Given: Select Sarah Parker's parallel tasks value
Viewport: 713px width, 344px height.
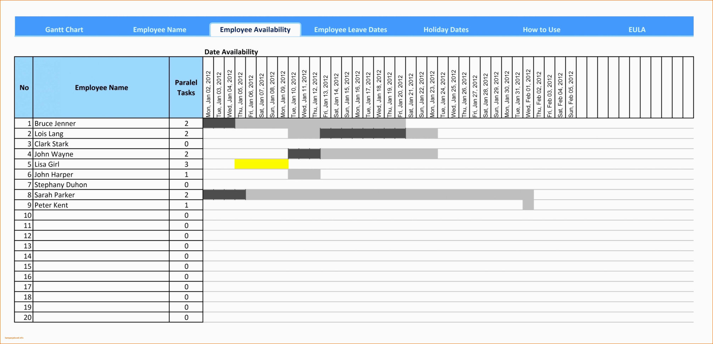Looking at the screenshot, I should tap(186, 195).
